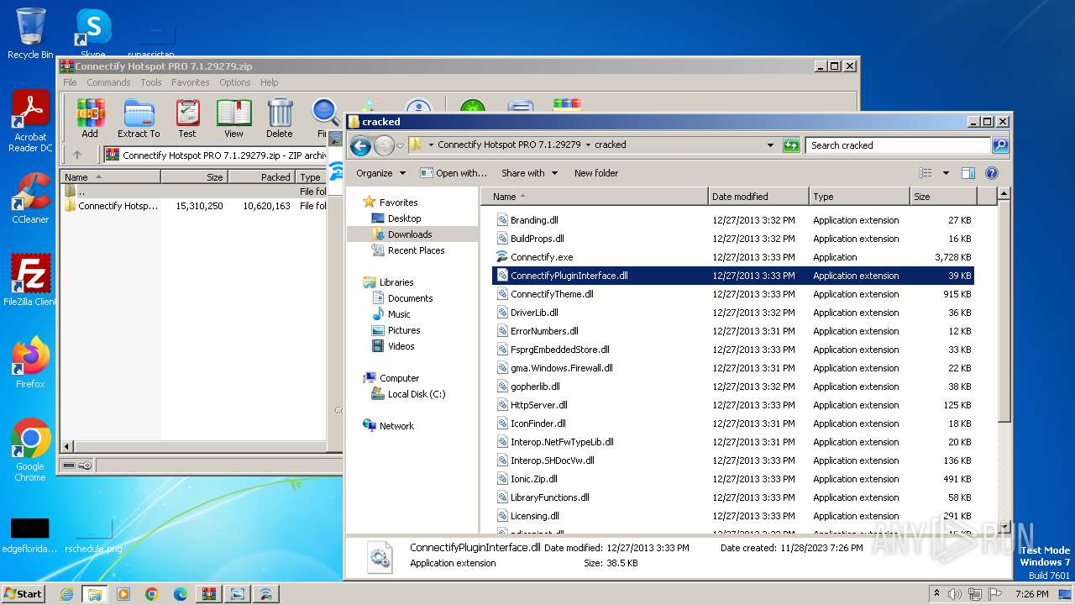
Task: Select Music library
Action: click(399, 314)
